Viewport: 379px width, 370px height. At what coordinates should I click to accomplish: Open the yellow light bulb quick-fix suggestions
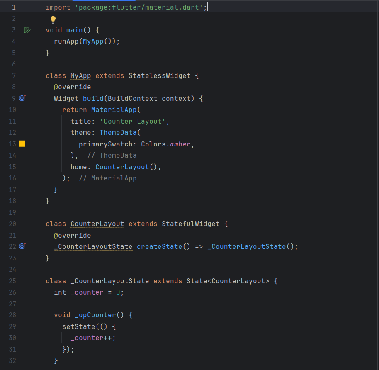coord(53,19)
